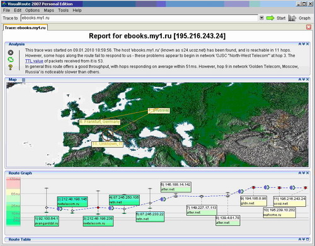Close the Route Graph panel with its X
This screenshot has width=315, height=246.
(307, 173)
